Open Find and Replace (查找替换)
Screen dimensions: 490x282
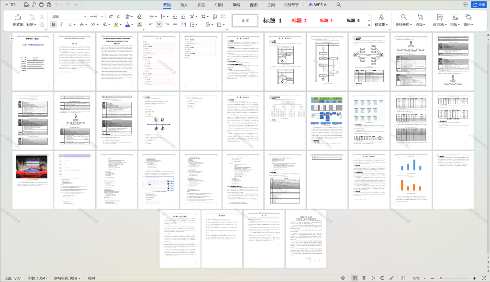[x=403, y=20]
